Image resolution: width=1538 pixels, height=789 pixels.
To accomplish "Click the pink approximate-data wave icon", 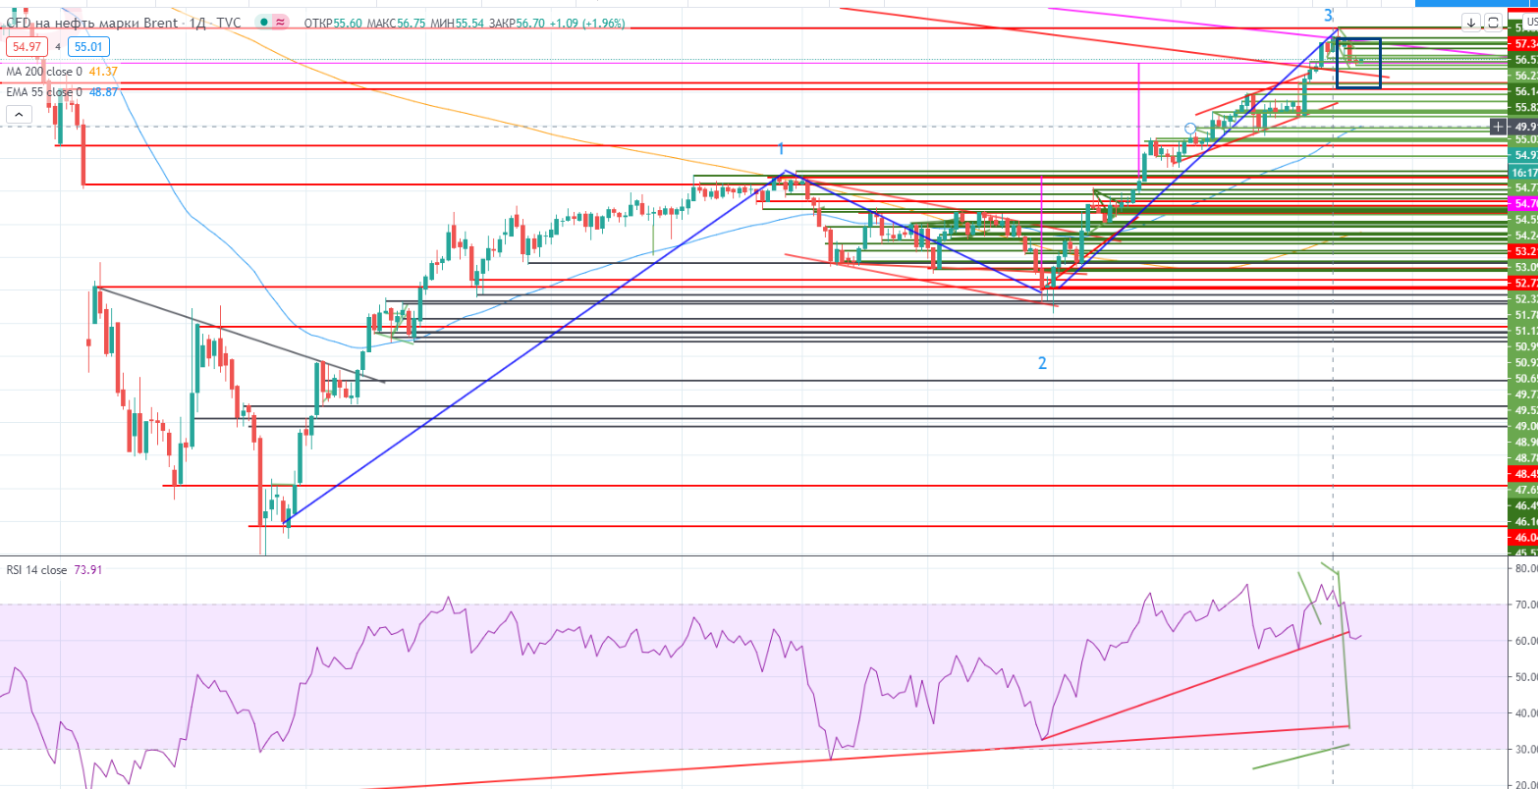I will 281,22.
